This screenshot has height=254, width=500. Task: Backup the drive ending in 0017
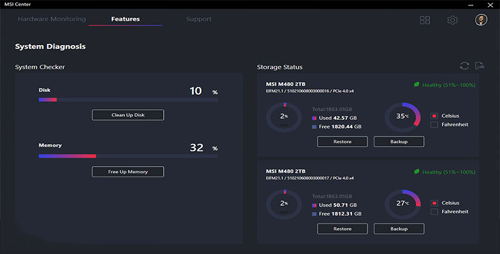[399, 229]
